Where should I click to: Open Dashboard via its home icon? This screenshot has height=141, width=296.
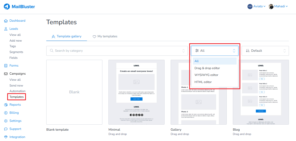[6, 21]
